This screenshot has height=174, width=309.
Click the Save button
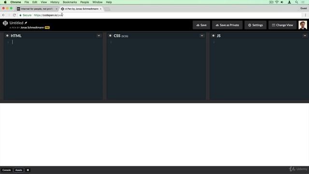[201, 25]
